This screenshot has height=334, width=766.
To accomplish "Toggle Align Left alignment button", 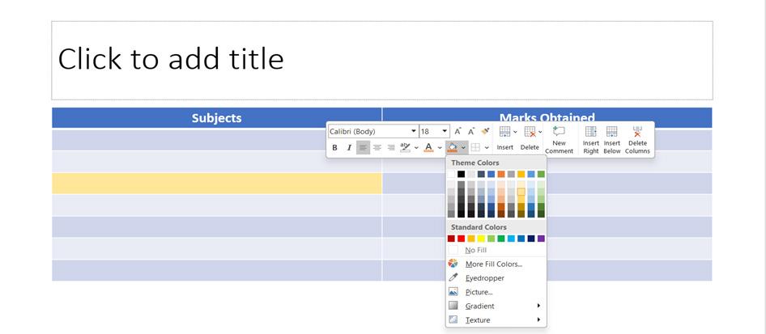I will click(363, 148).
